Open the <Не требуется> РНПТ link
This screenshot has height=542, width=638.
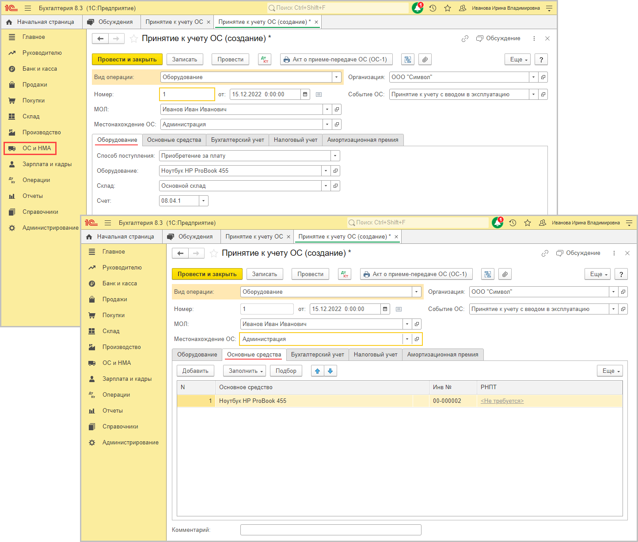[502, 401]
